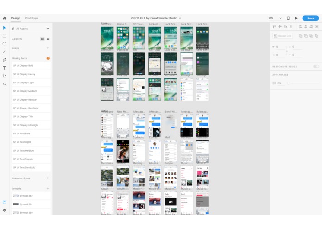Screen dimensions: 322x229
Task: Pick the Rectangle tool
Action: (4, 36)
